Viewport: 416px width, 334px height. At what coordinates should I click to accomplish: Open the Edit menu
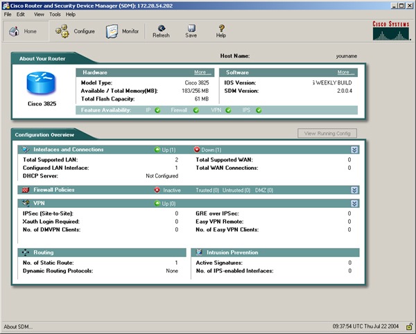(x=20, y=15)
